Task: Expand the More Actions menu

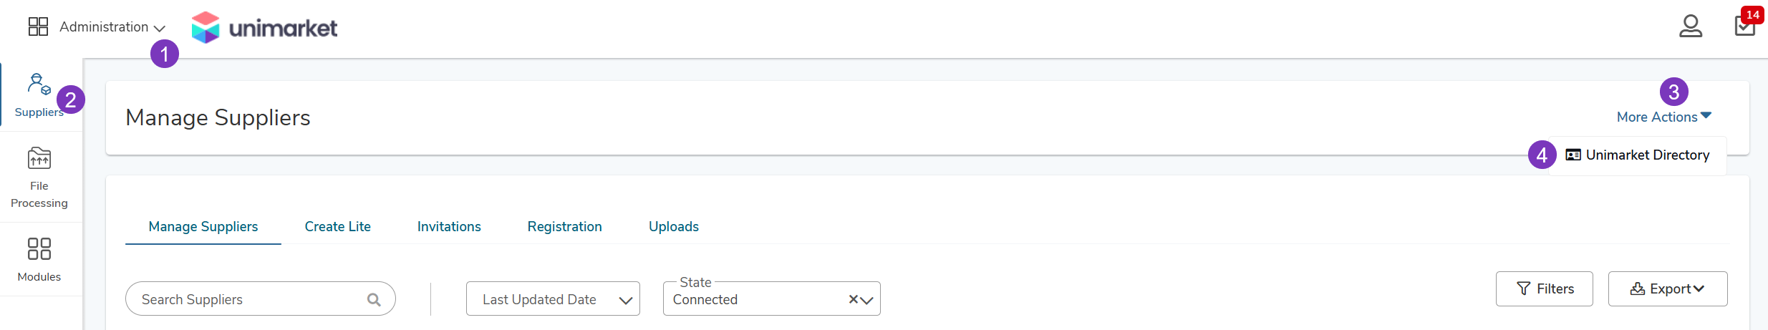Action: click(1664, 117)
